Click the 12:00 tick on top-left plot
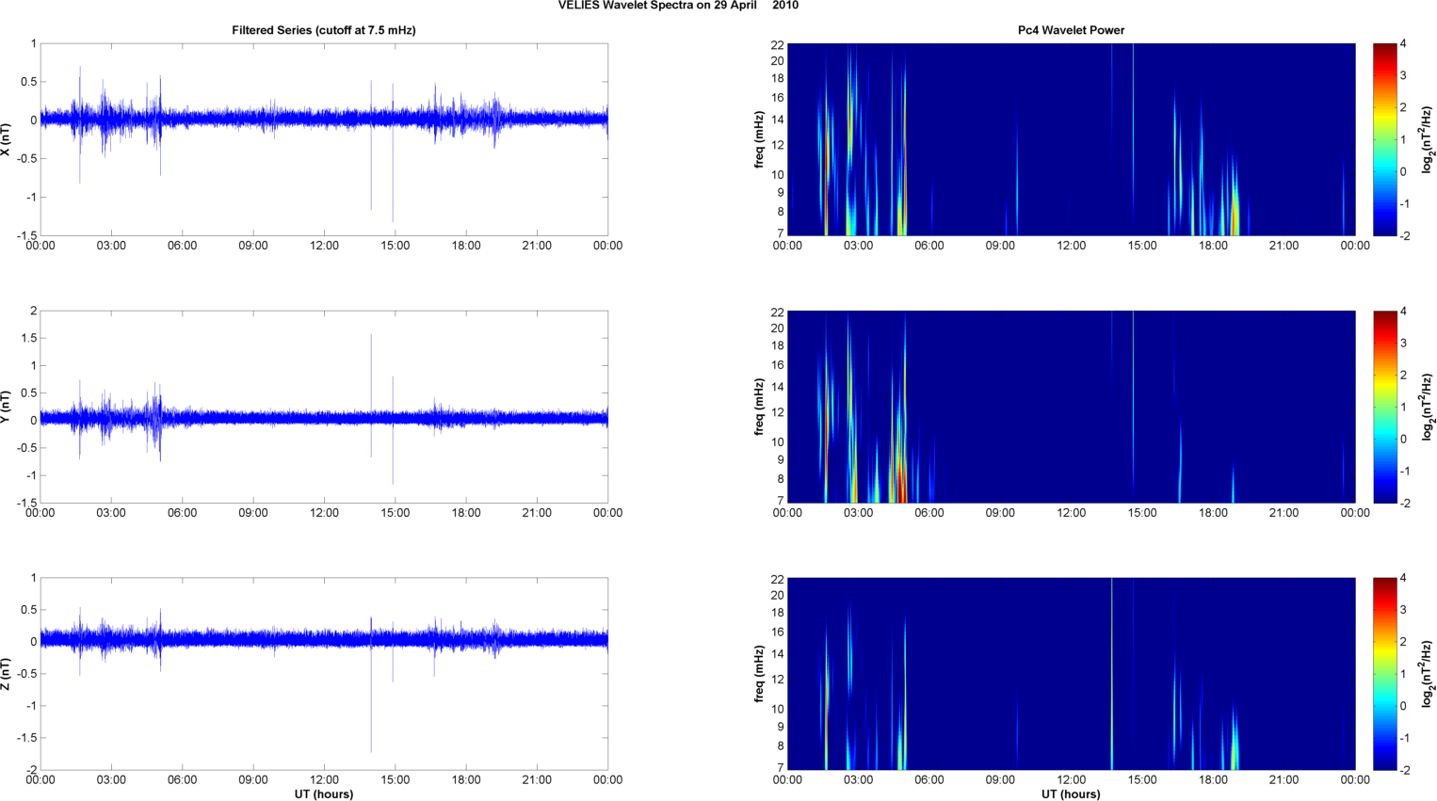This screenshot has width=1437, height=801. pos(324,246)
